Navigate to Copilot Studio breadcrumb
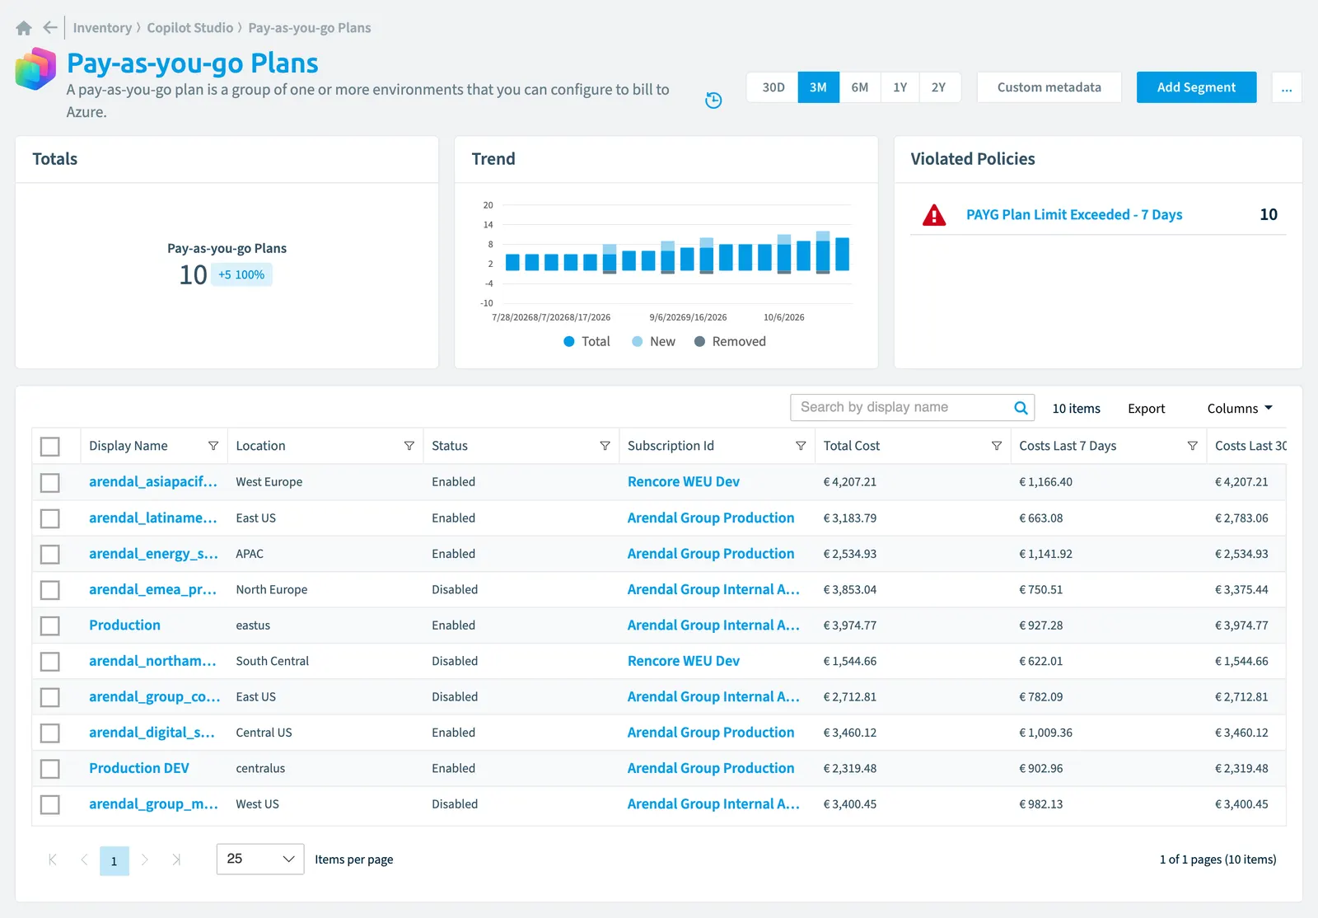The height and width of the screenshot is (918, 1318). [190, 28]
